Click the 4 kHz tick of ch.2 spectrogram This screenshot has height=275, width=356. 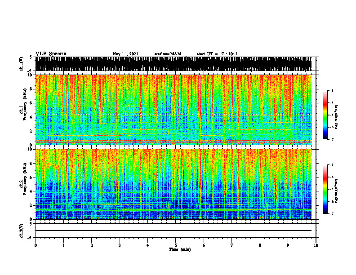(x=31, y=191)
